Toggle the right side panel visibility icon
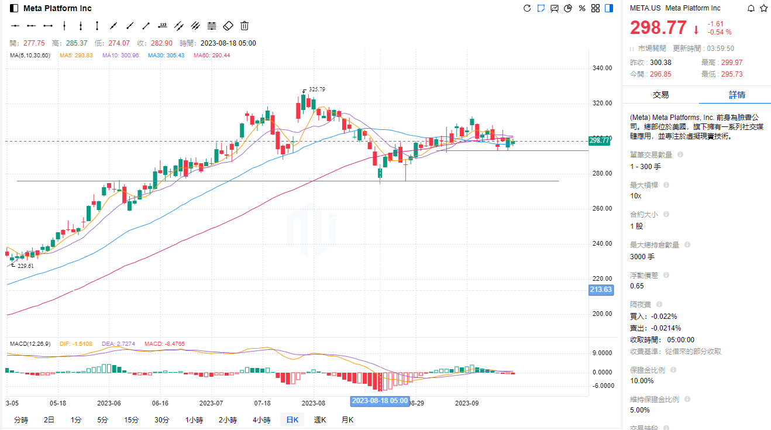 click(609, 8)
